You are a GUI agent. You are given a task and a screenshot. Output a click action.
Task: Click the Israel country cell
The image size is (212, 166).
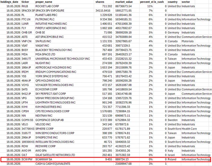(x=174, y=155)
